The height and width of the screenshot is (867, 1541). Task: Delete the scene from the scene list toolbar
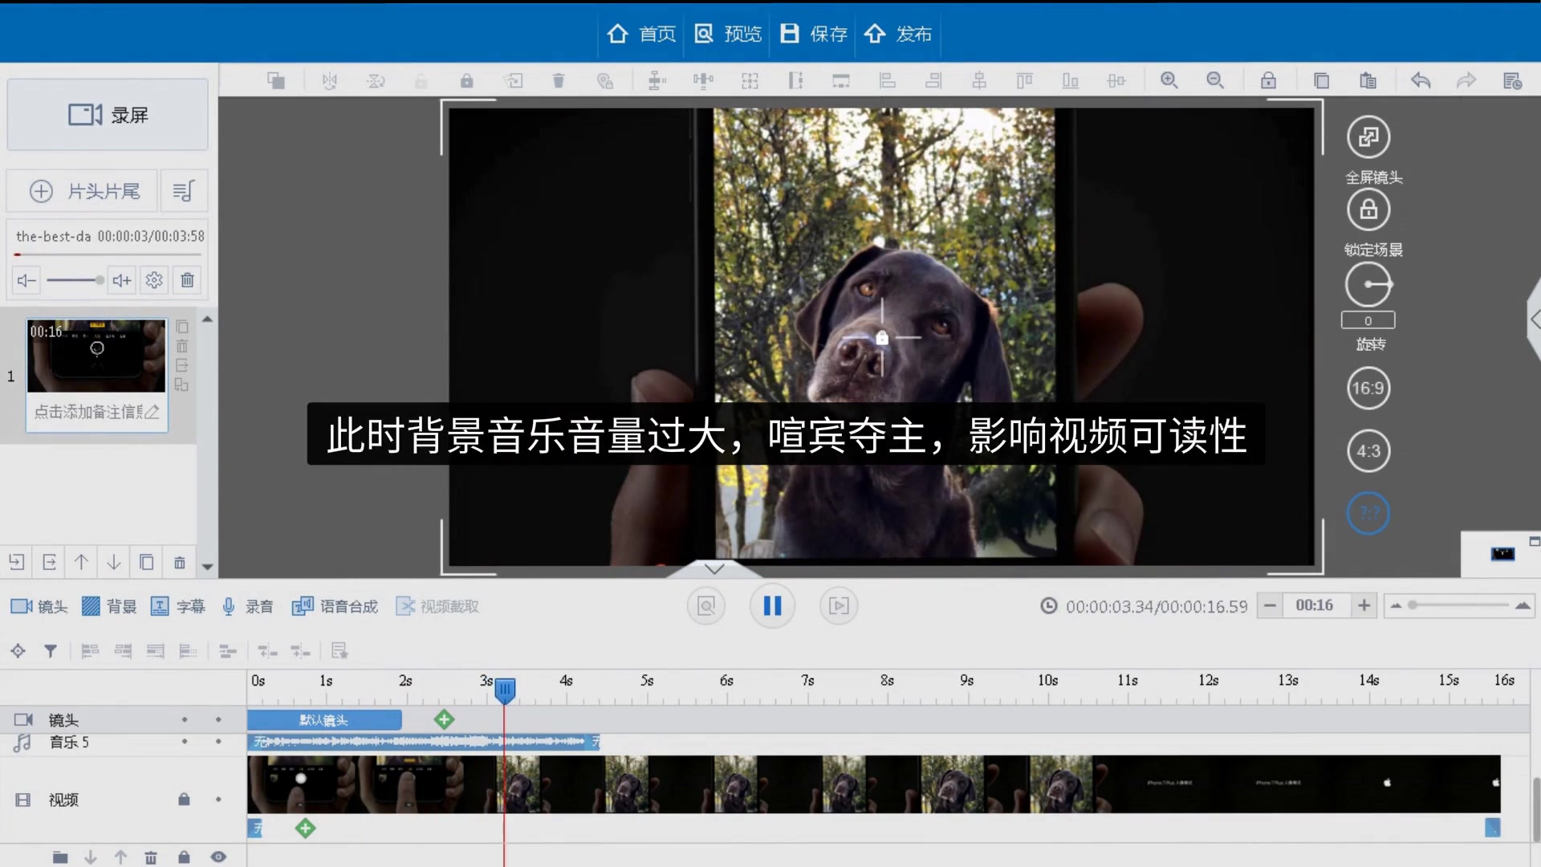[179, 562]
